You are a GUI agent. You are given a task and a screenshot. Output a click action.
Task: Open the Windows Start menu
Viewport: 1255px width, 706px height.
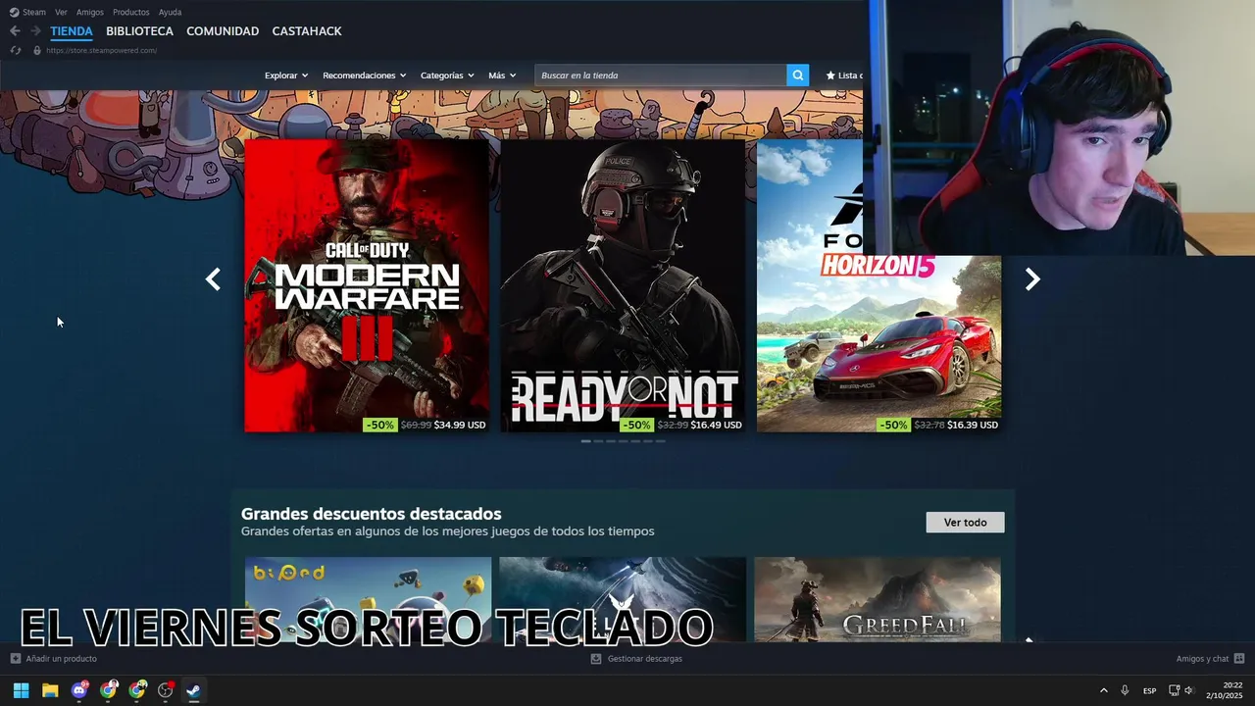21,690
